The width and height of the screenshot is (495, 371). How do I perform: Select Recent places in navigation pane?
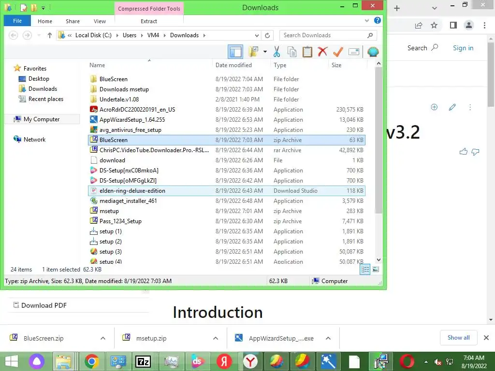click(x=46, y=99)
